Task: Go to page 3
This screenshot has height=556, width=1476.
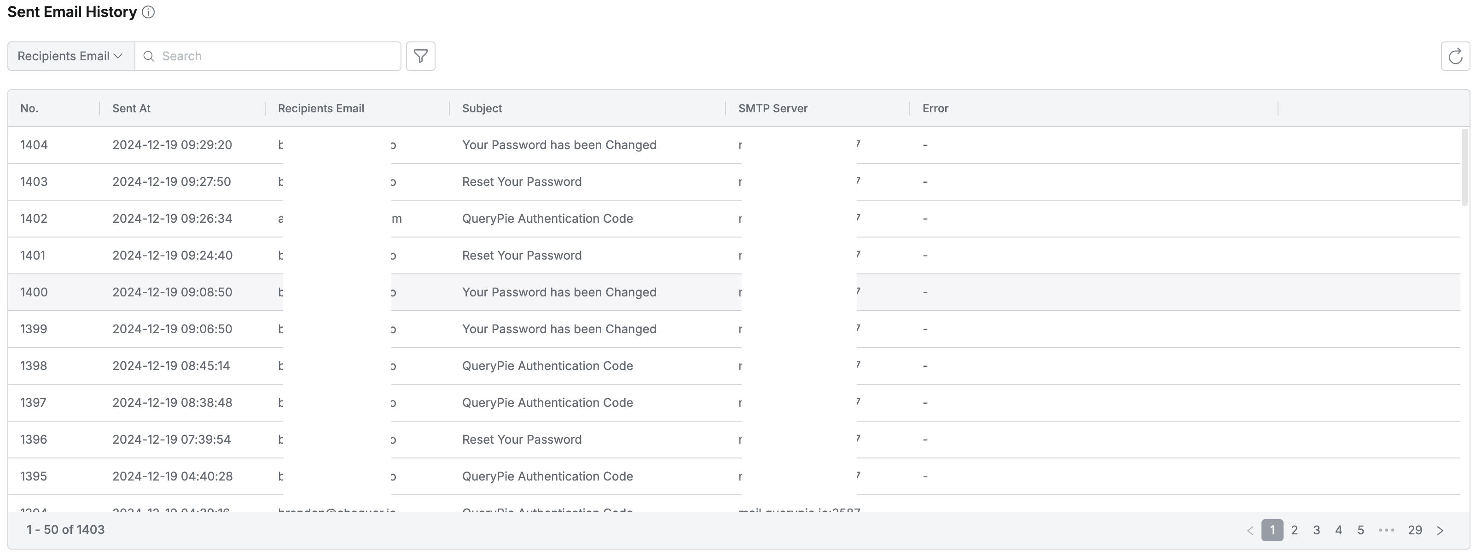Action: pos(1316,530)
